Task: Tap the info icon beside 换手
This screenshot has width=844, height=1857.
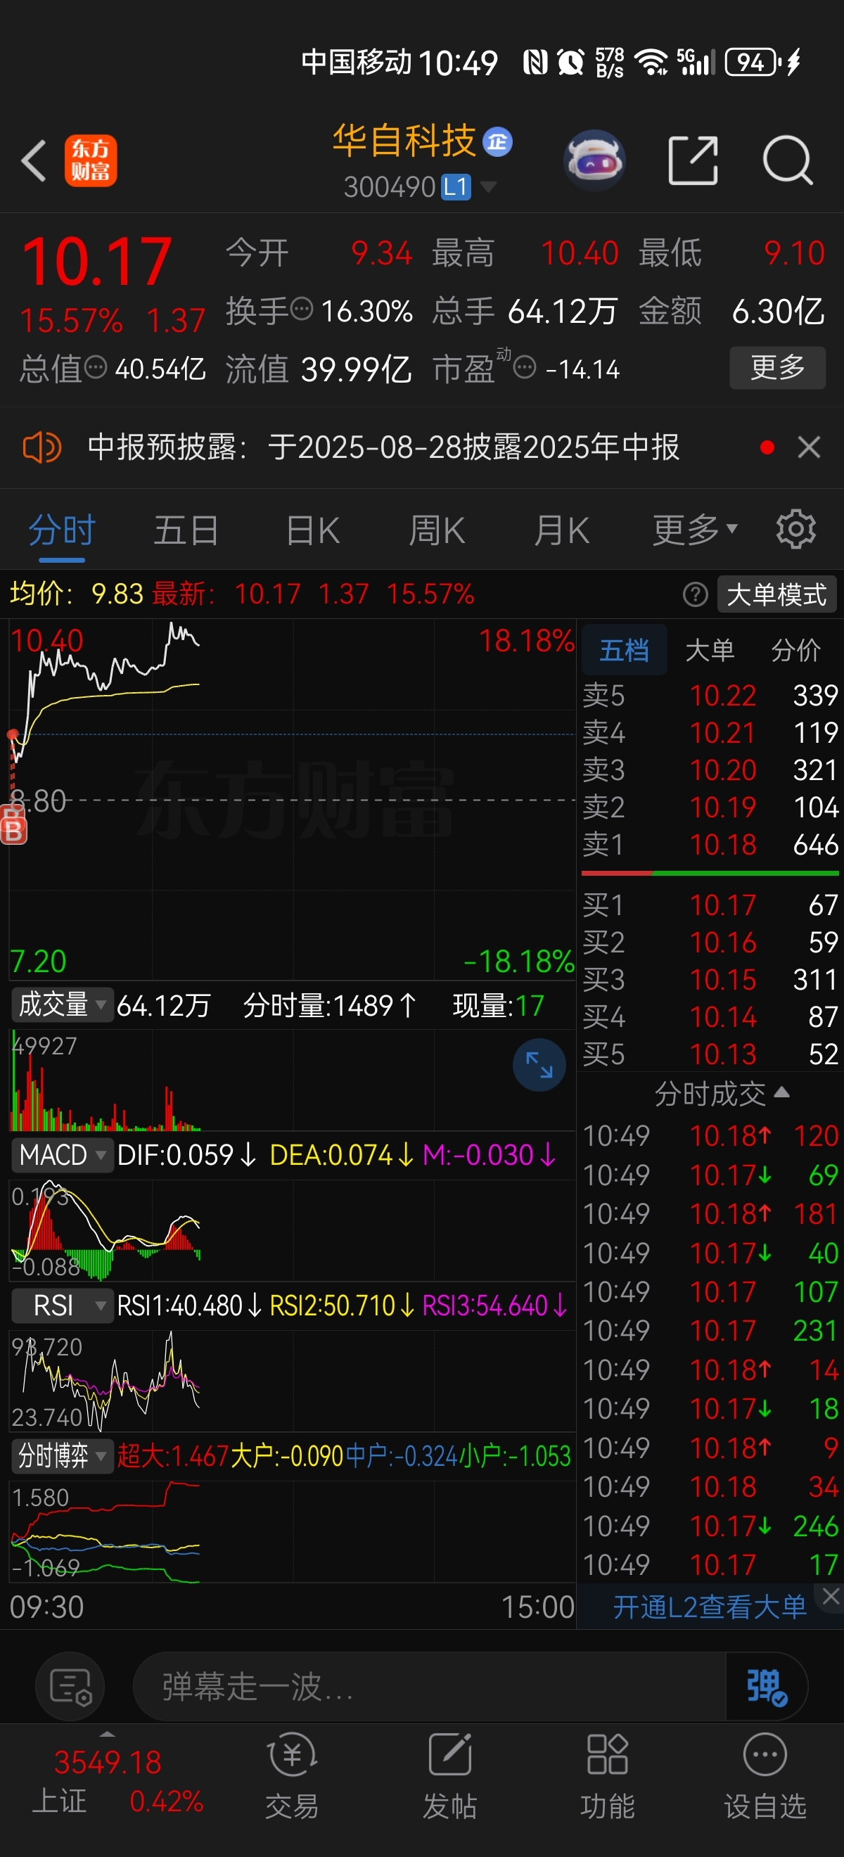Action: pos(302,309)
